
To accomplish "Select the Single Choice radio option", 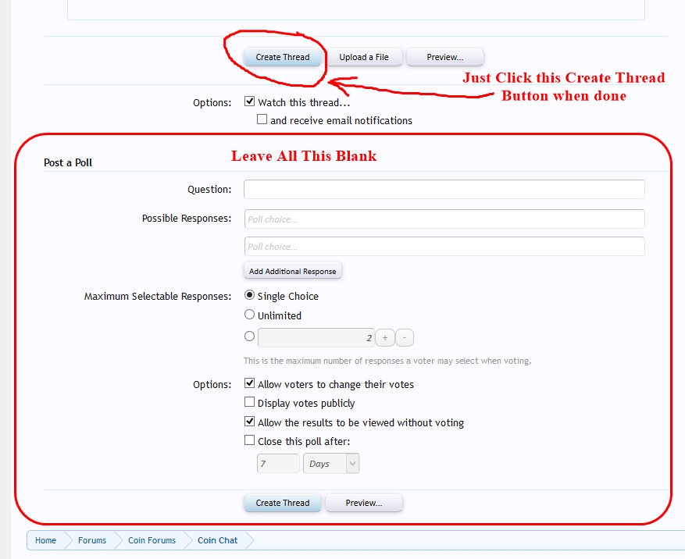I will click(249, 295).
